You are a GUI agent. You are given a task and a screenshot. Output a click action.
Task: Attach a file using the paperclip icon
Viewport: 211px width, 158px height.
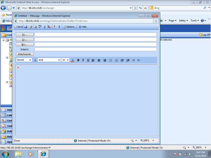[45, 27]
